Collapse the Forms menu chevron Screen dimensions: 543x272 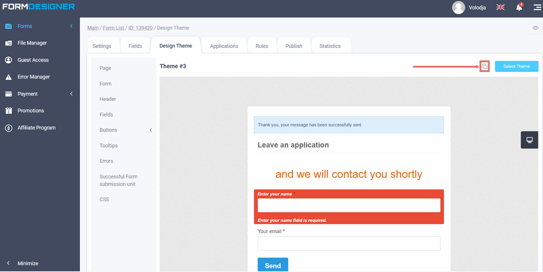click(x=71, y=27)
